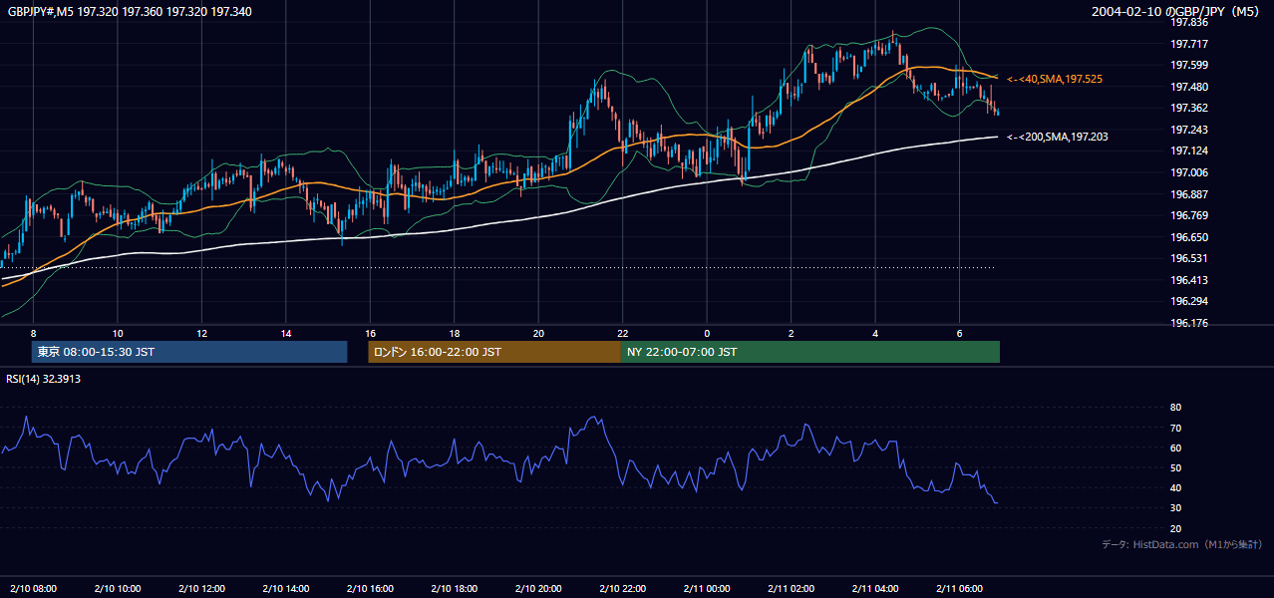This screenshot has width=1274, height=598.
Task: Click the RSI scale value 60
Action: (x=1175, y=448)
